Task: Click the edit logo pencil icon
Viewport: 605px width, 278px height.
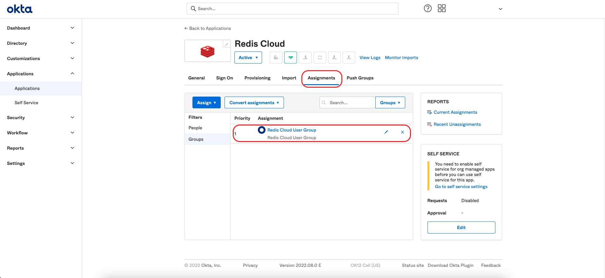Action: click(x=226, y=44)
